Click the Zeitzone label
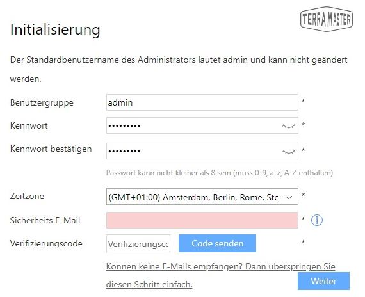This screenshot has width=365, height=297. coord(27,196)
